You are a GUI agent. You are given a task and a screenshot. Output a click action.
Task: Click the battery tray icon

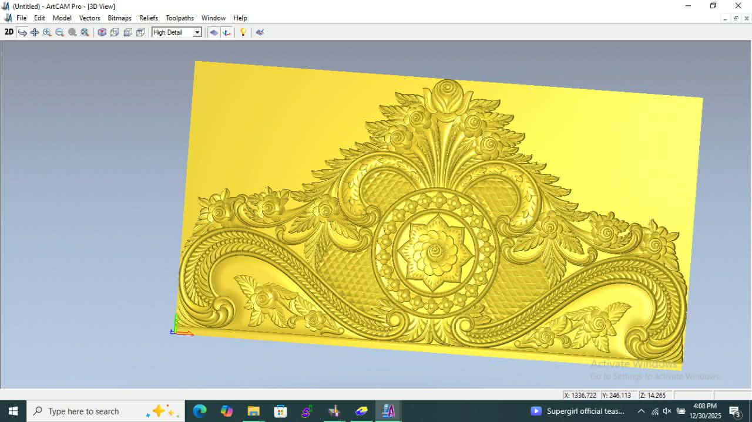(681, 411)
